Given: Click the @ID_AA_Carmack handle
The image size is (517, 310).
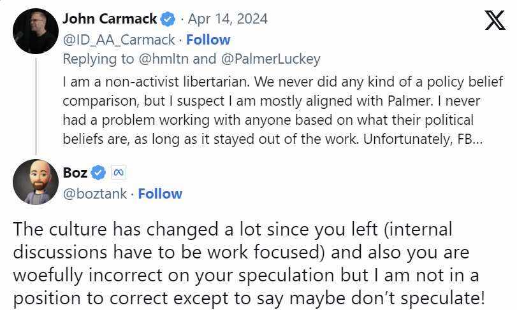Looking at the screenshot, I should pyautogui.click(x=119, y=39).
